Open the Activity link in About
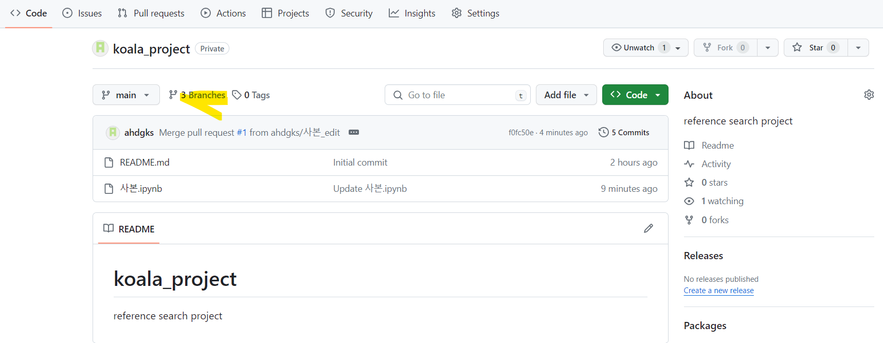The height and width of the screenshot is (343, 883). (708, 164)
